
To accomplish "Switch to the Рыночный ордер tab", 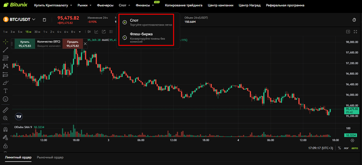I will tap(50, 158).
